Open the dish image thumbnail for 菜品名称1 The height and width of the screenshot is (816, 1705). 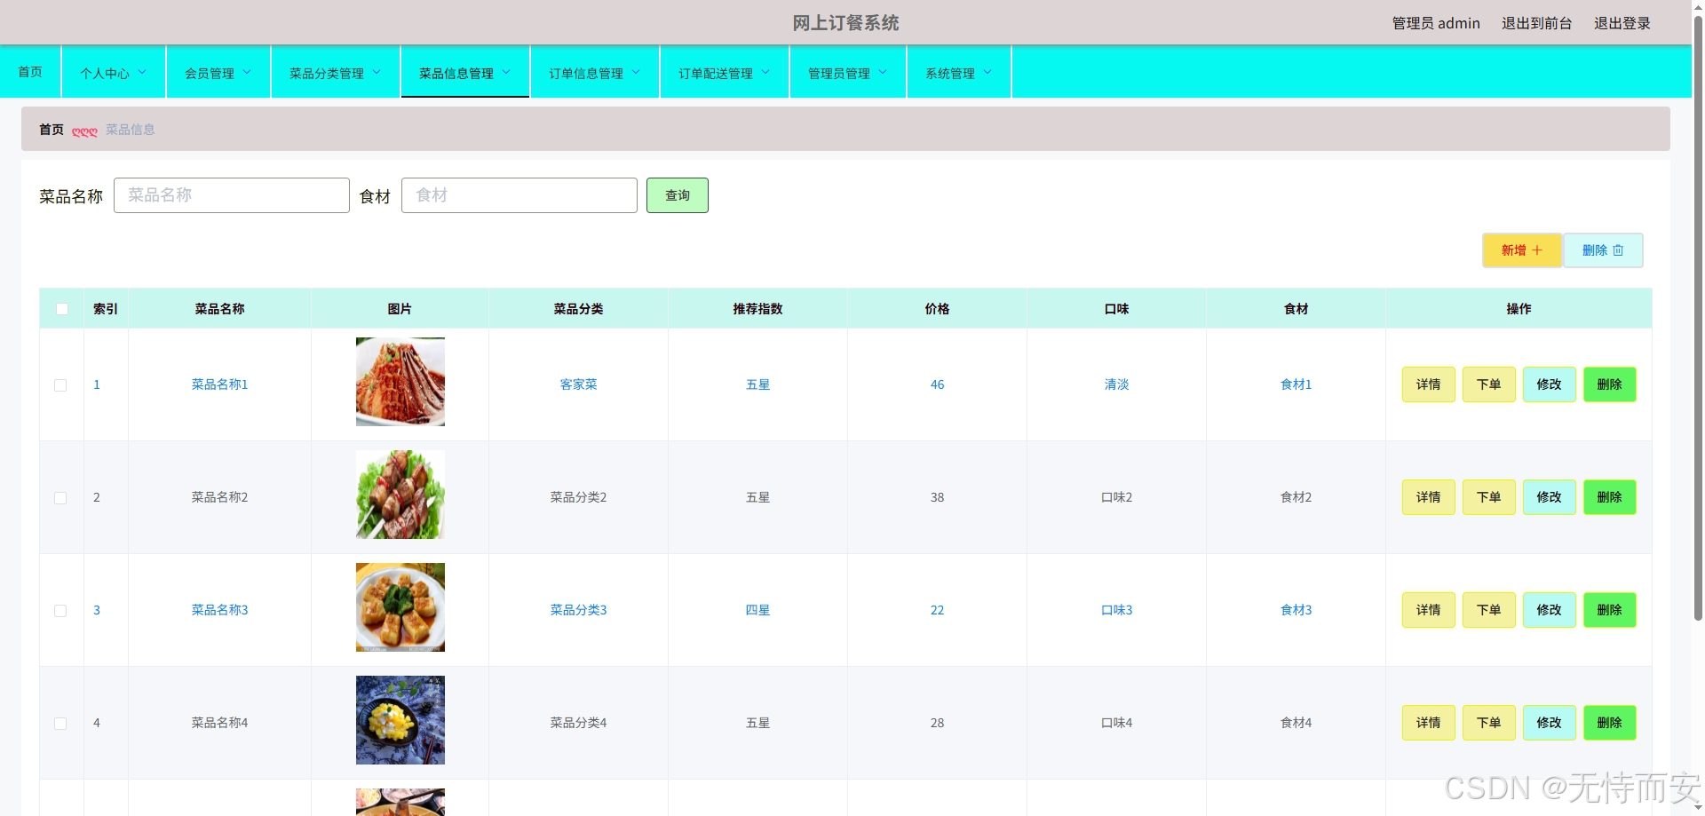400,382
